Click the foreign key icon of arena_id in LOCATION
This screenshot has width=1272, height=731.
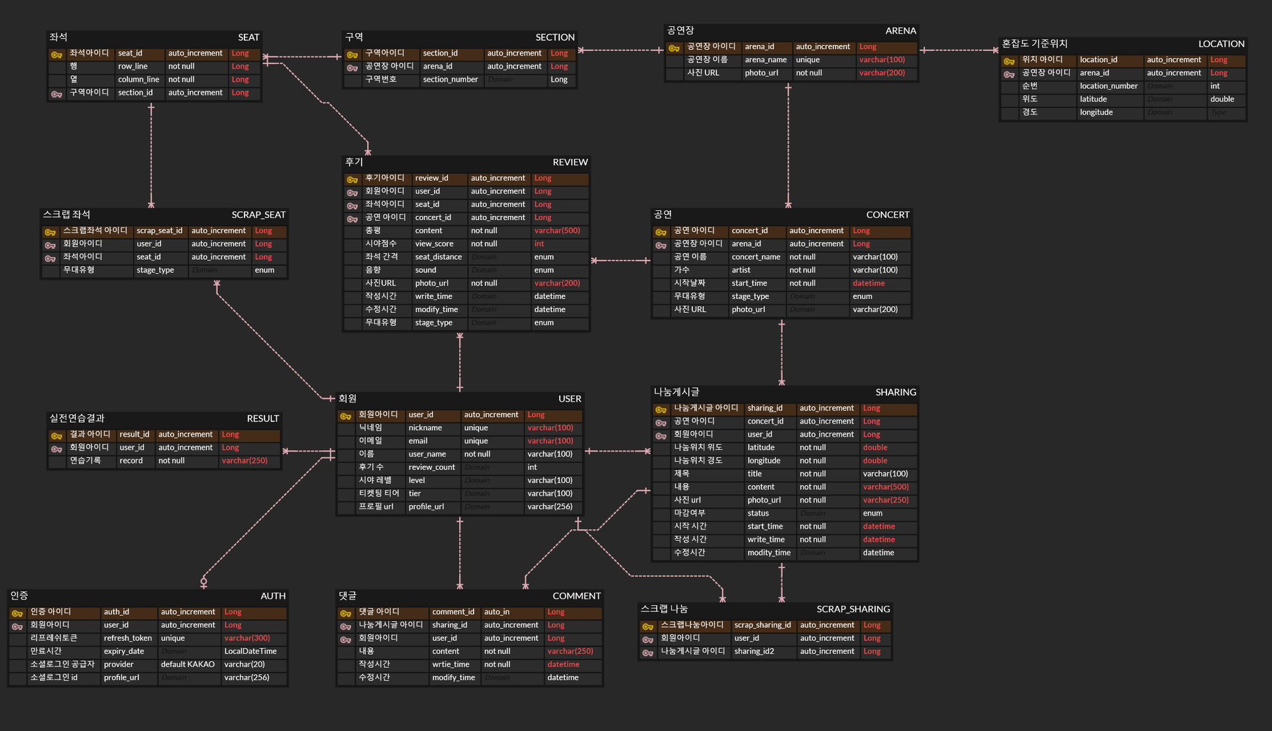1008,74
